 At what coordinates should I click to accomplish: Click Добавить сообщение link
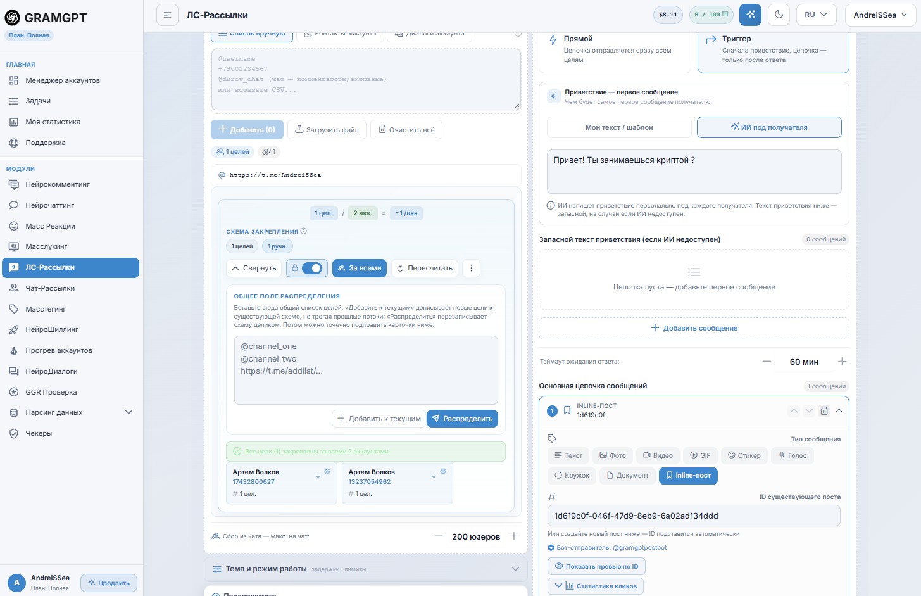coord(694,328)
